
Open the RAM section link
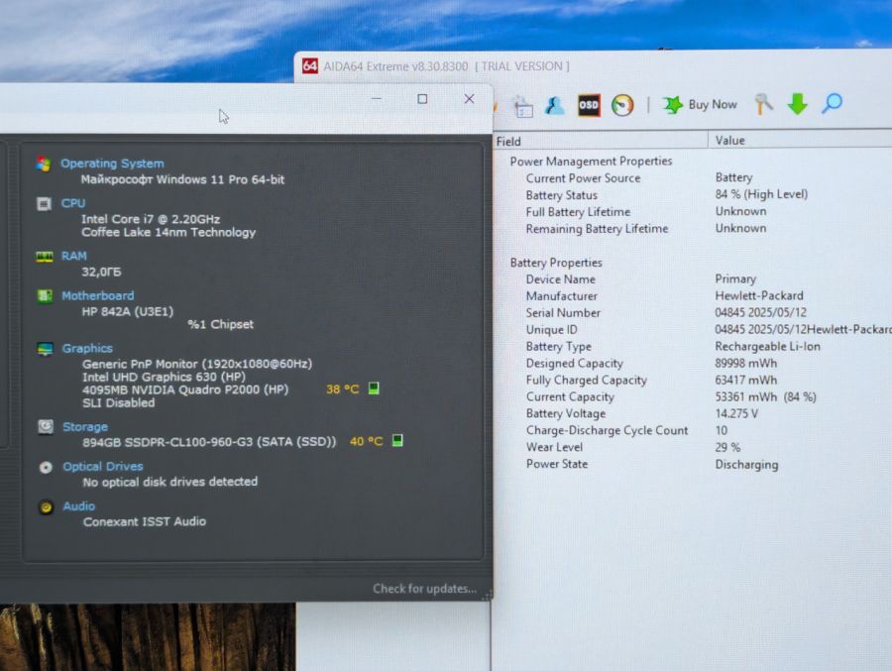pos(74,256)
